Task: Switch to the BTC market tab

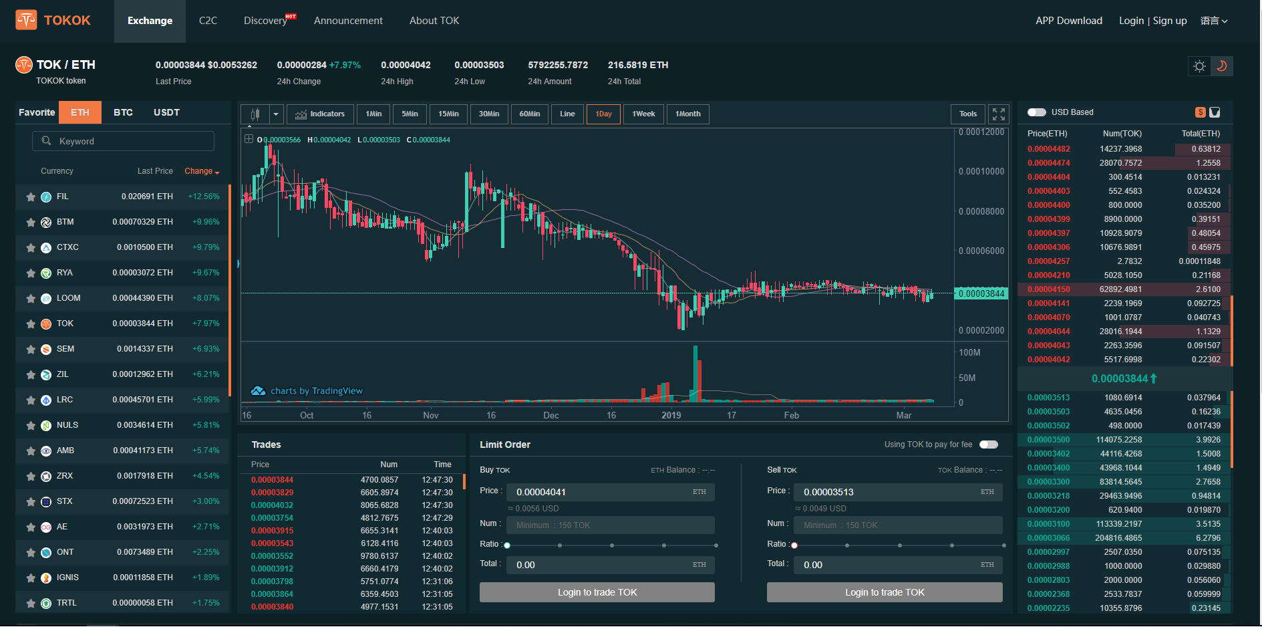Action: (x=123, y=112)
